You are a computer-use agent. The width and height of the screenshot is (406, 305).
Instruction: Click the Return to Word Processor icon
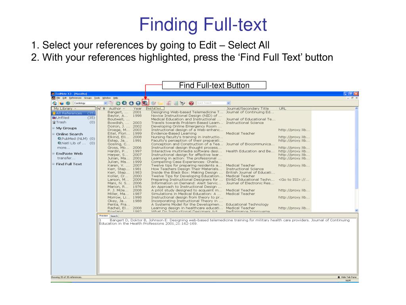point(182,103)
